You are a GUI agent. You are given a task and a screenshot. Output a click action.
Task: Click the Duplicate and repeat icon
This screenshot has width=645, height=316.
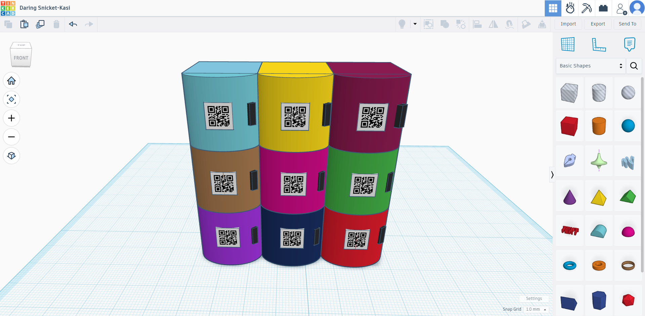click(40, 24)
